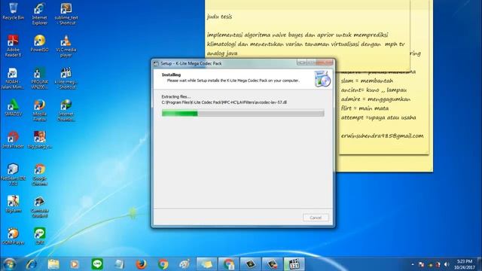Select the k-lite-mega shortcut on desktop
Image resolution: width=482 pixels, height=271 pixels.
point(66,78)
